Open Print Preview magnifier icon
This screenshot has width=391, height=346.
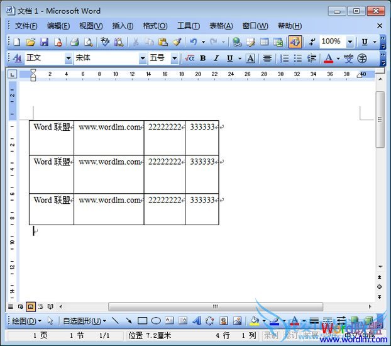click(88, 42)
